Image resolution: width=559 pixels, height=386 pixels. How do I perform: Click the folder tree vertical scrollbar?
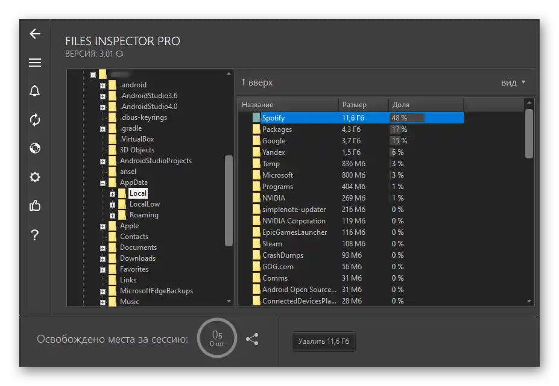229,201
